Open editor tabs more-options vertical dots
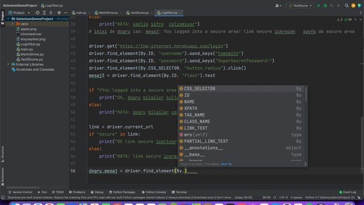Image resolution: width=364 pixels, height=205 pixels. (x=361, y=13)
